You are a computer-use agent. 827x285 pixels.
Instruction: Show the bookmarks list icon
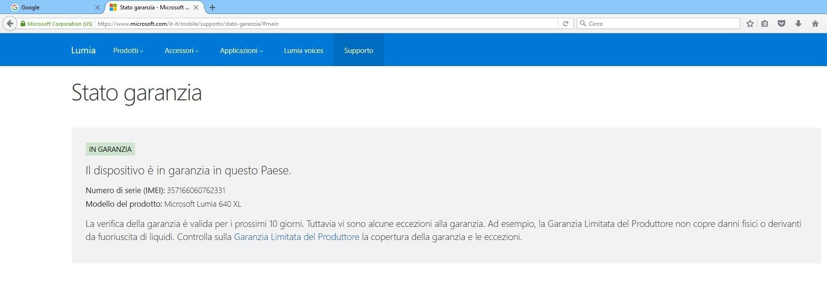click(x=765, y=23)
